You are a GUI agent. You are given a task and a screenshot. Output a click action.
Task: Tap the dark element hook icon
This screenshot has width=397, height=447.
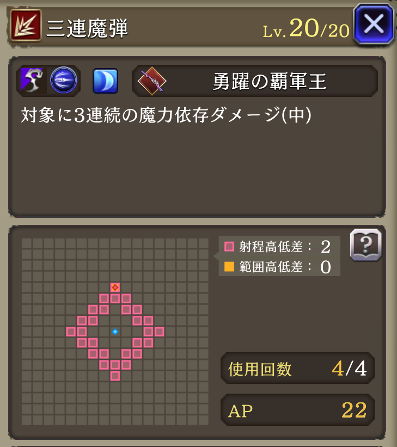32,81
